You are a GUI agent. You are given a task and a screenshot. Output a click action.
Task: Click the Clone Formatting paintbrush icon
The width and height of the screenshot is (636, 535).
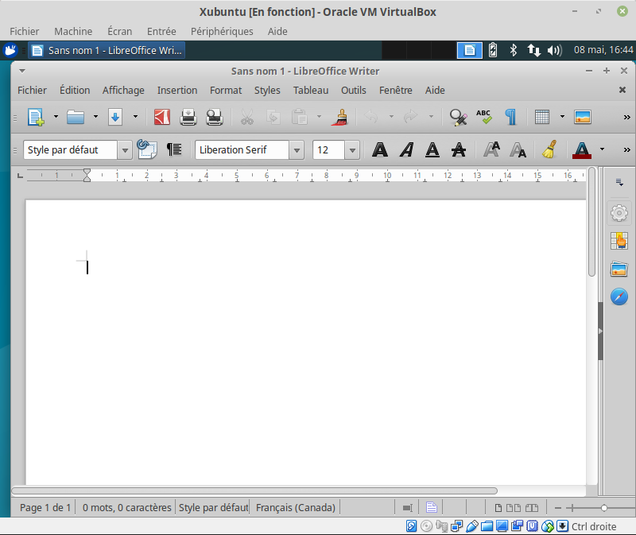pyautogui.click(x=340, y=118)
